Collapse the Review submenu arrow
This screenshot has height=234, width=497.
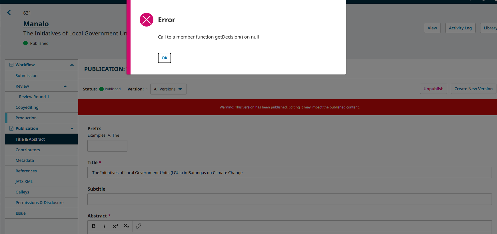[x=65, y=86]
